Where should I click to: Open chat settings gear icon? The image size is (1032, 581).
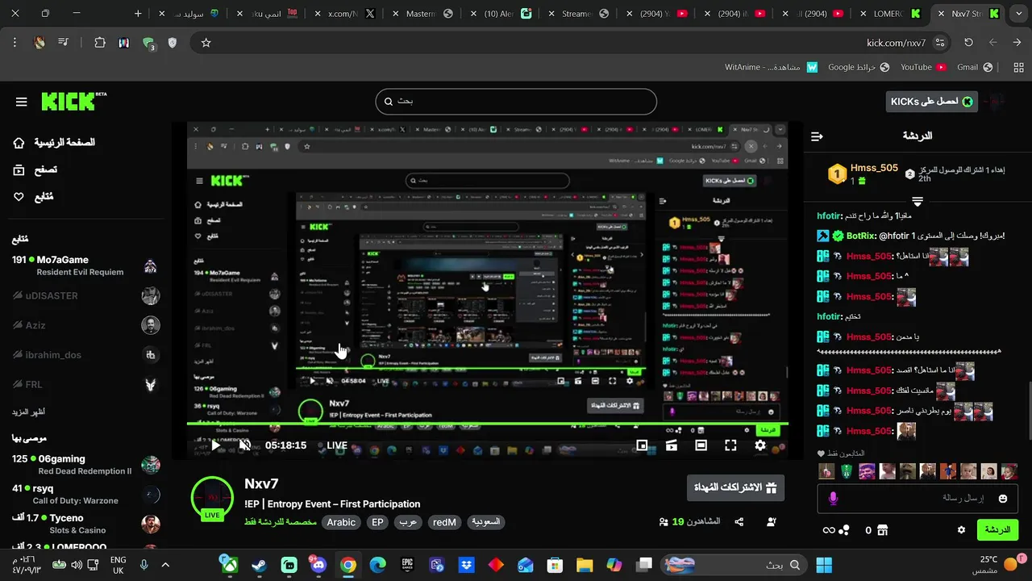961,530
